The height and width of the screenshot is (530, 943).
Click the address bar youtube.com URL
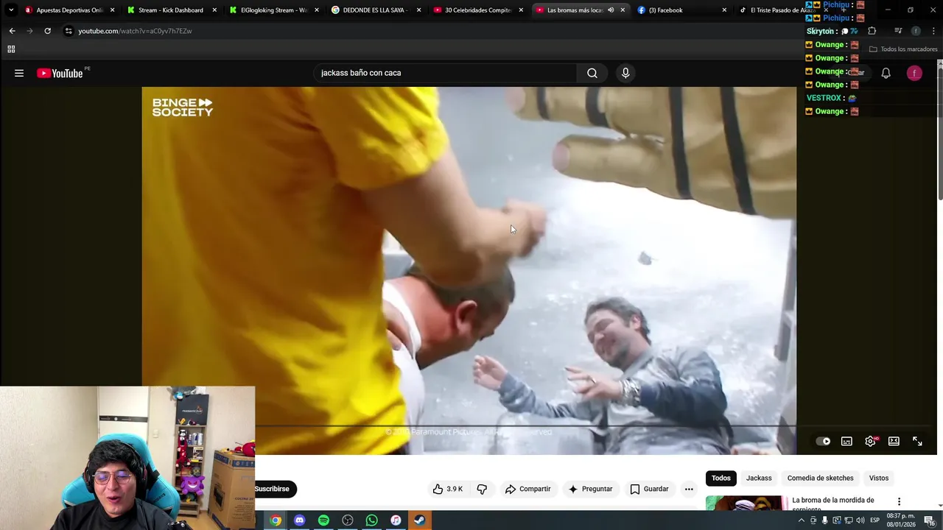point(135,31)
